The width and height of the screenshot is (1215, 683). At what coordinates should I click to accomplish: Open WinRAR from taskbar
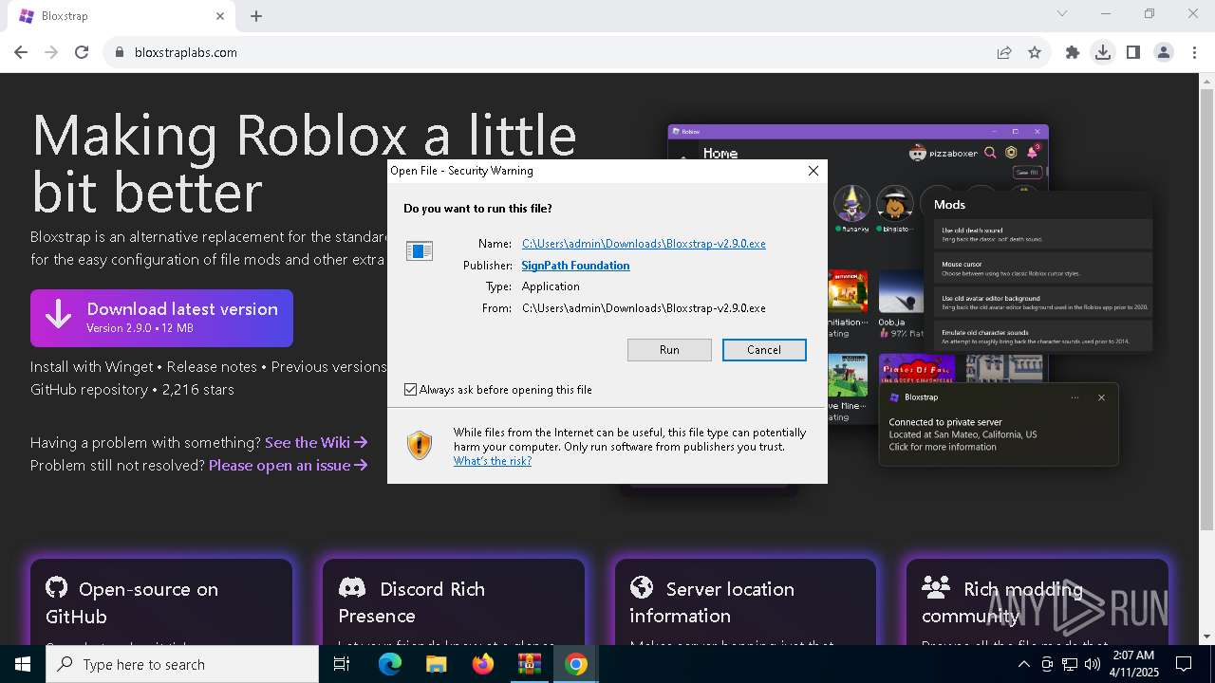click(x=529, y=664)
